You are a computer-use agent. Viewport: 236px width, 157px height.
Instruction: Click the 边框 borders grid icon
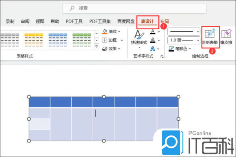pos(104,40)
